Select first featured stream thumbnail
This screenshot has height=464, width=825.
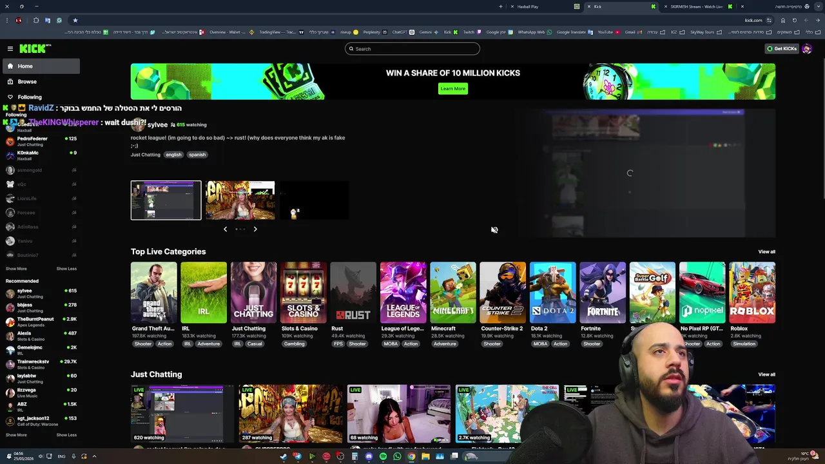[x=166, y=200]
